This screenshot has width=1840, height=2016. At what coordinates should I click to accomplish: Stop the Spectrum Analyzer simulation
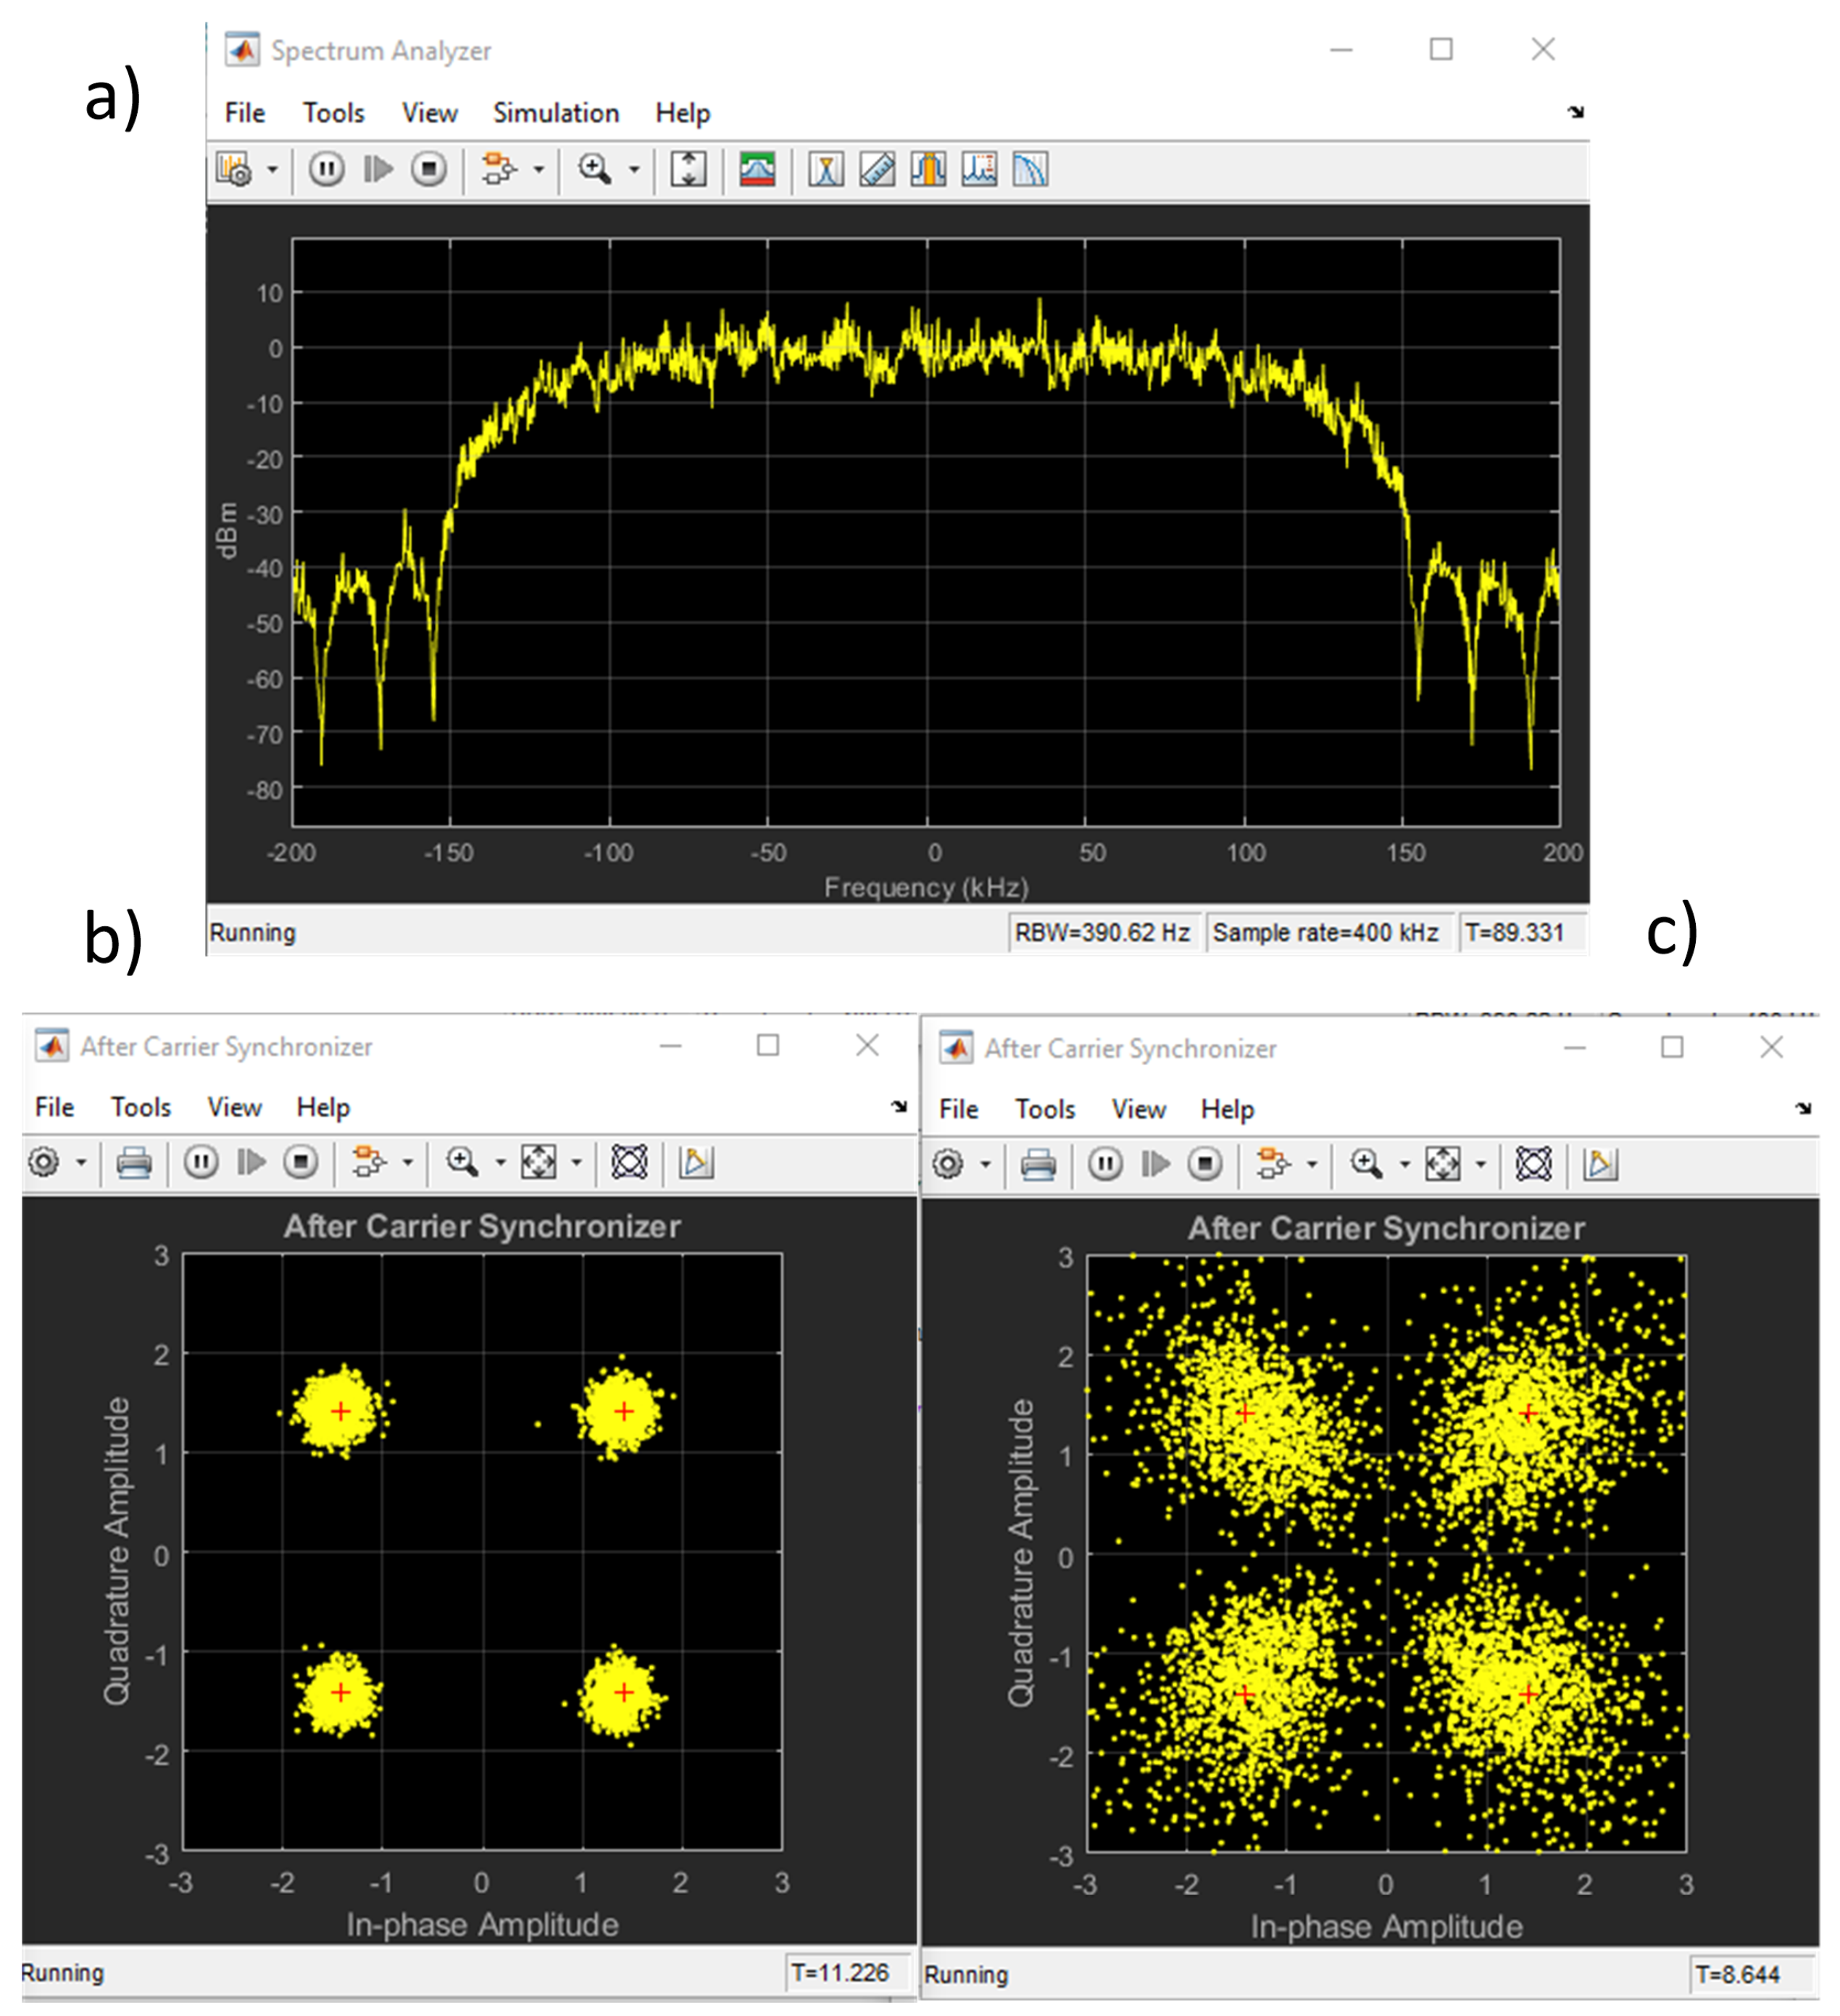click(429, 169)
